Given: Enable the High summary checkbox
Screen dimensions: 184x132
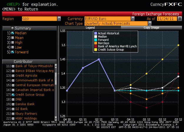Looking at the screenshot, I should 12,42.
